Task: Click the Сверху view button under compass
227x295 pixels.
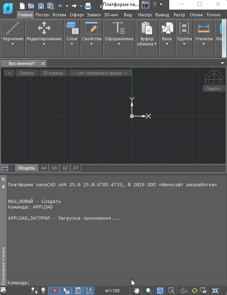Action: 213,88
